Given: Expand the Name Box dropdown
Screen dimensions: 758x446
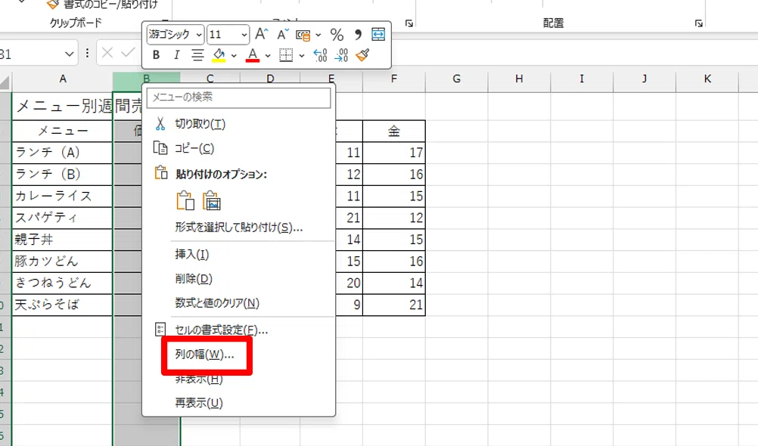Looking at the screenshot, I should tap(69, 54).
